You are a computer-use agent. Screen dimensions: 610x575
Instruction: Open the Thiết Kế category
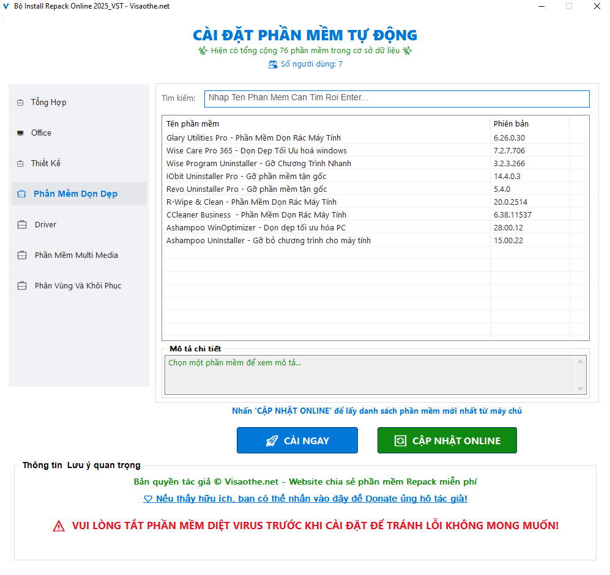coord(79,164)
